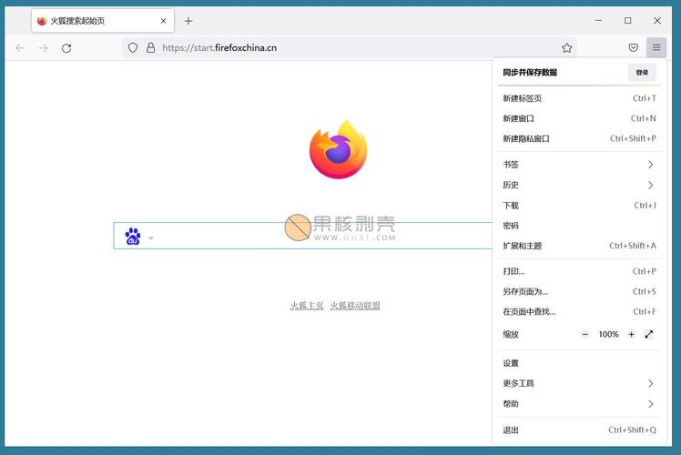The height and width of the screenshot is (455, 681).
Task: Bookmark this page with the star icon
Action: [566, 47]
